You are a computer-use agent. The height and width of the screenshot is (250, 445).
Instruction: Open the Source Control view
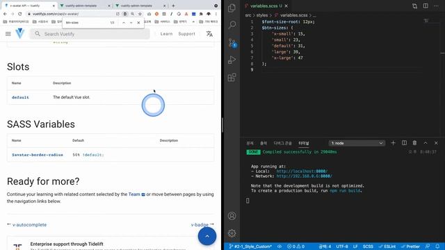232,43
